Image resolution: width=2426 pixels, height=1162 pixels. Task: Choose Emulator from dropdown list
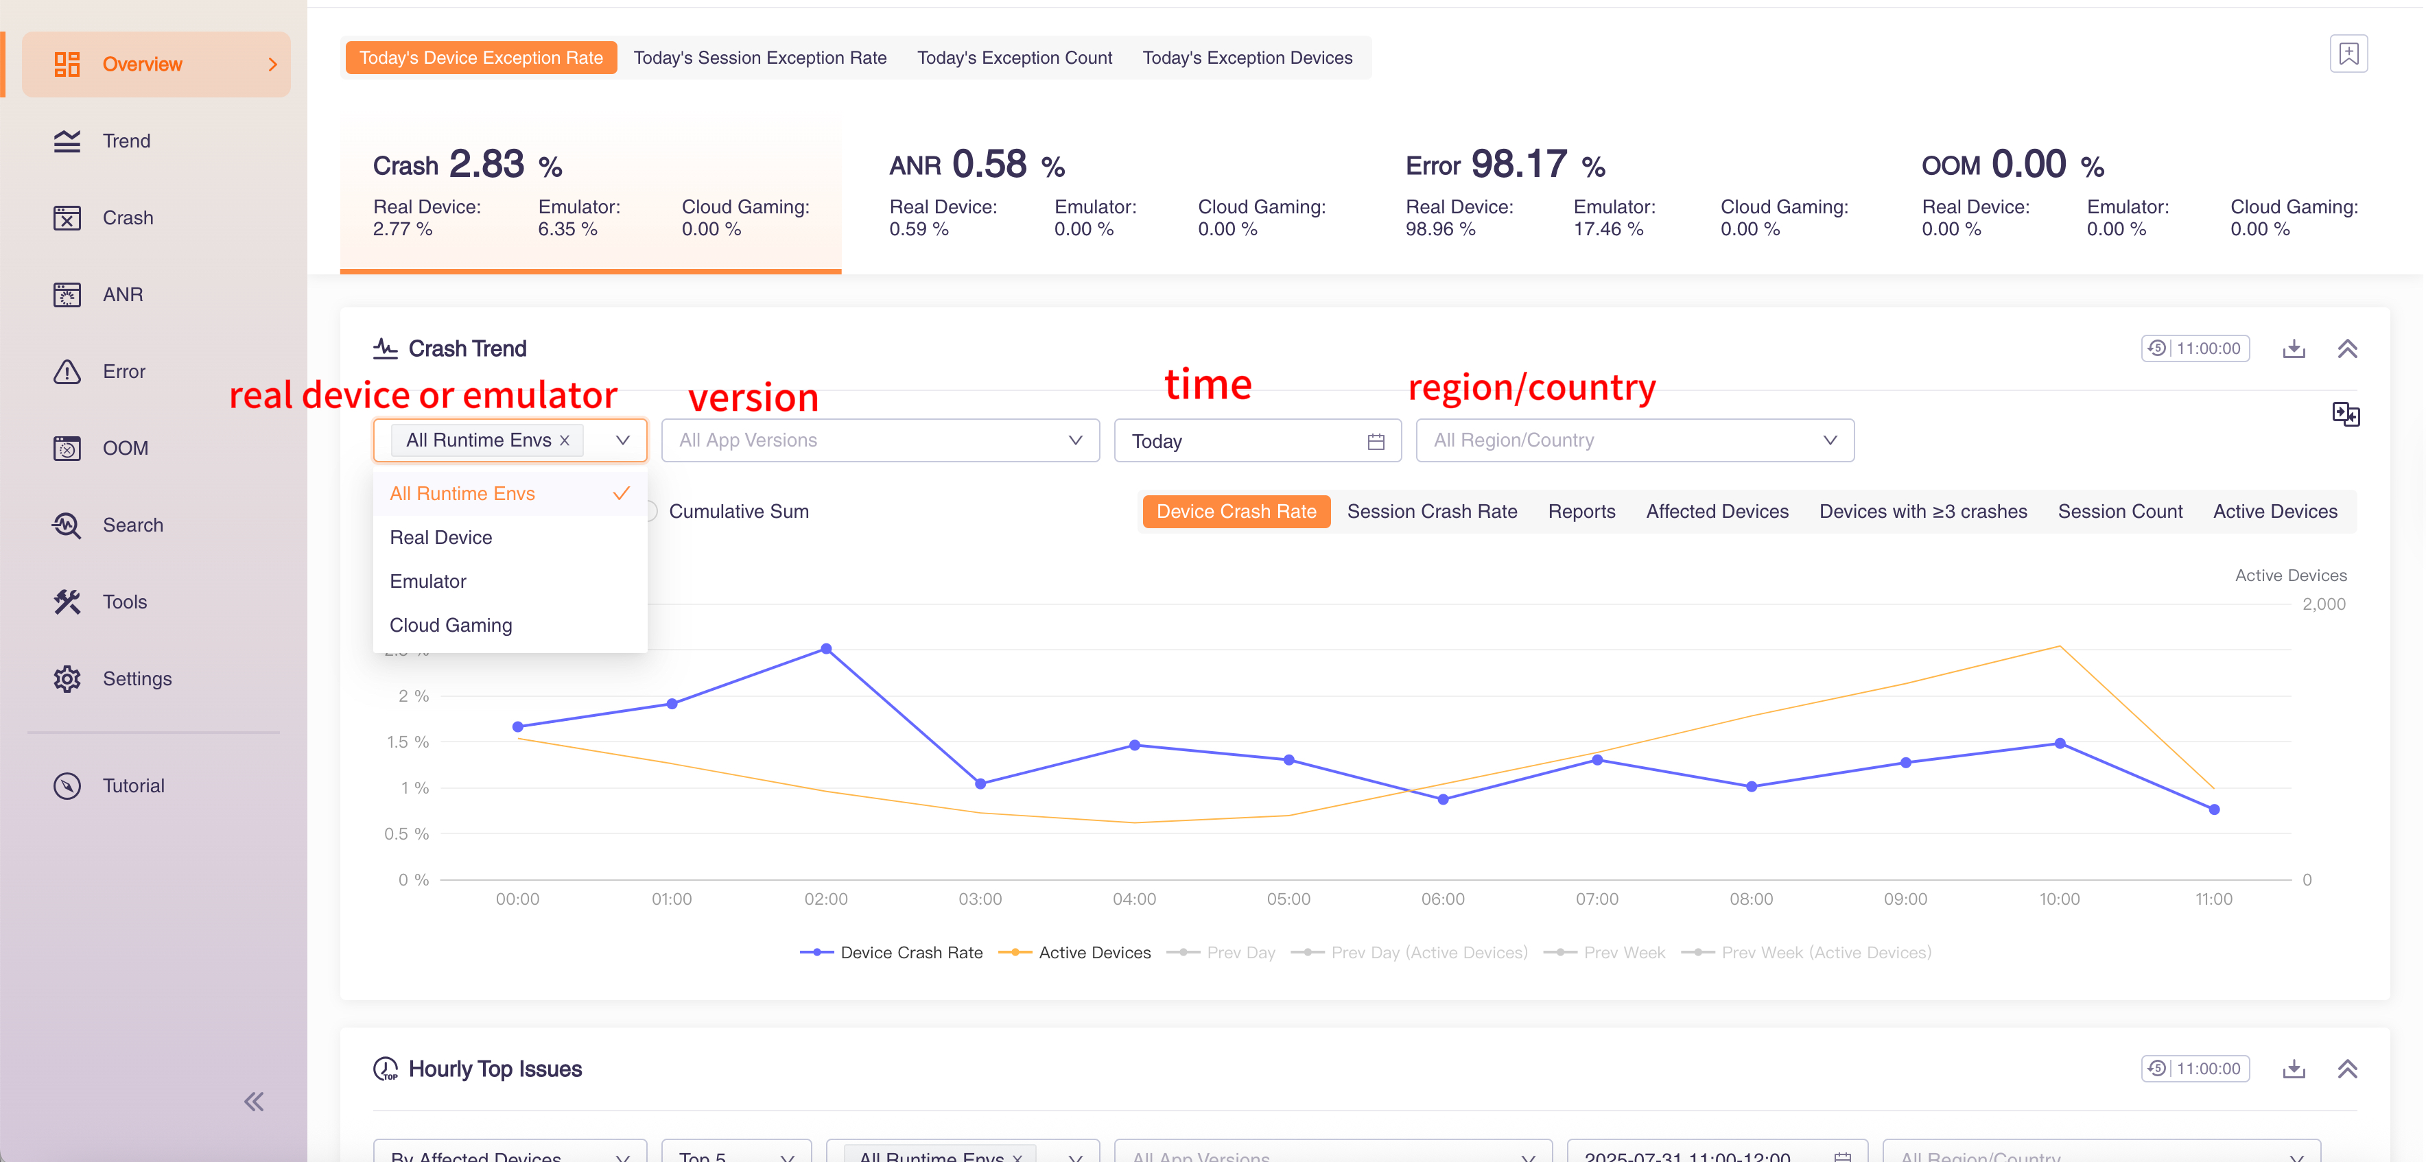point(510,582)
